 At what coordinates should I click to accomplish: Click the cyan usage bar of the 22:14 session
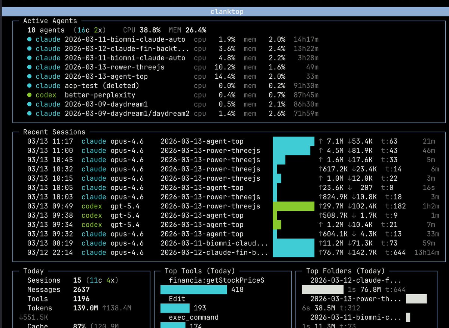(293, 253)
